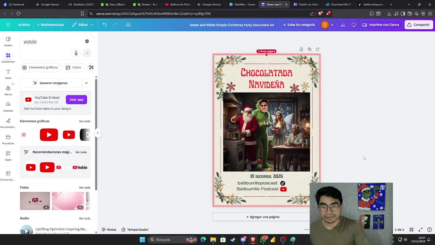The height and width of the screenshot is (245, 435).
Task: Click the duplicate page icon above canvas
Action: point(309,49)
